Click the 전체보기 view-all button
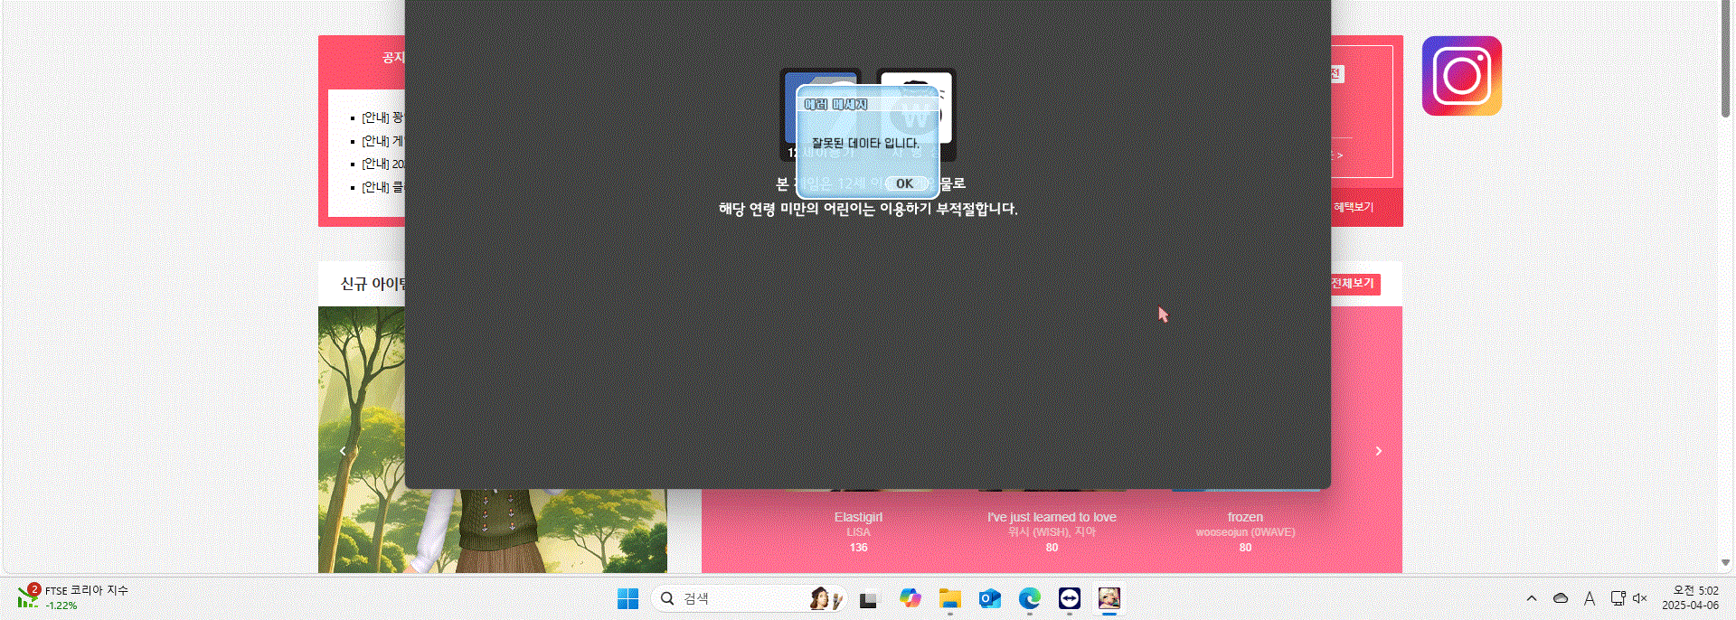The image size is (1736, 620). [1354, 284]
